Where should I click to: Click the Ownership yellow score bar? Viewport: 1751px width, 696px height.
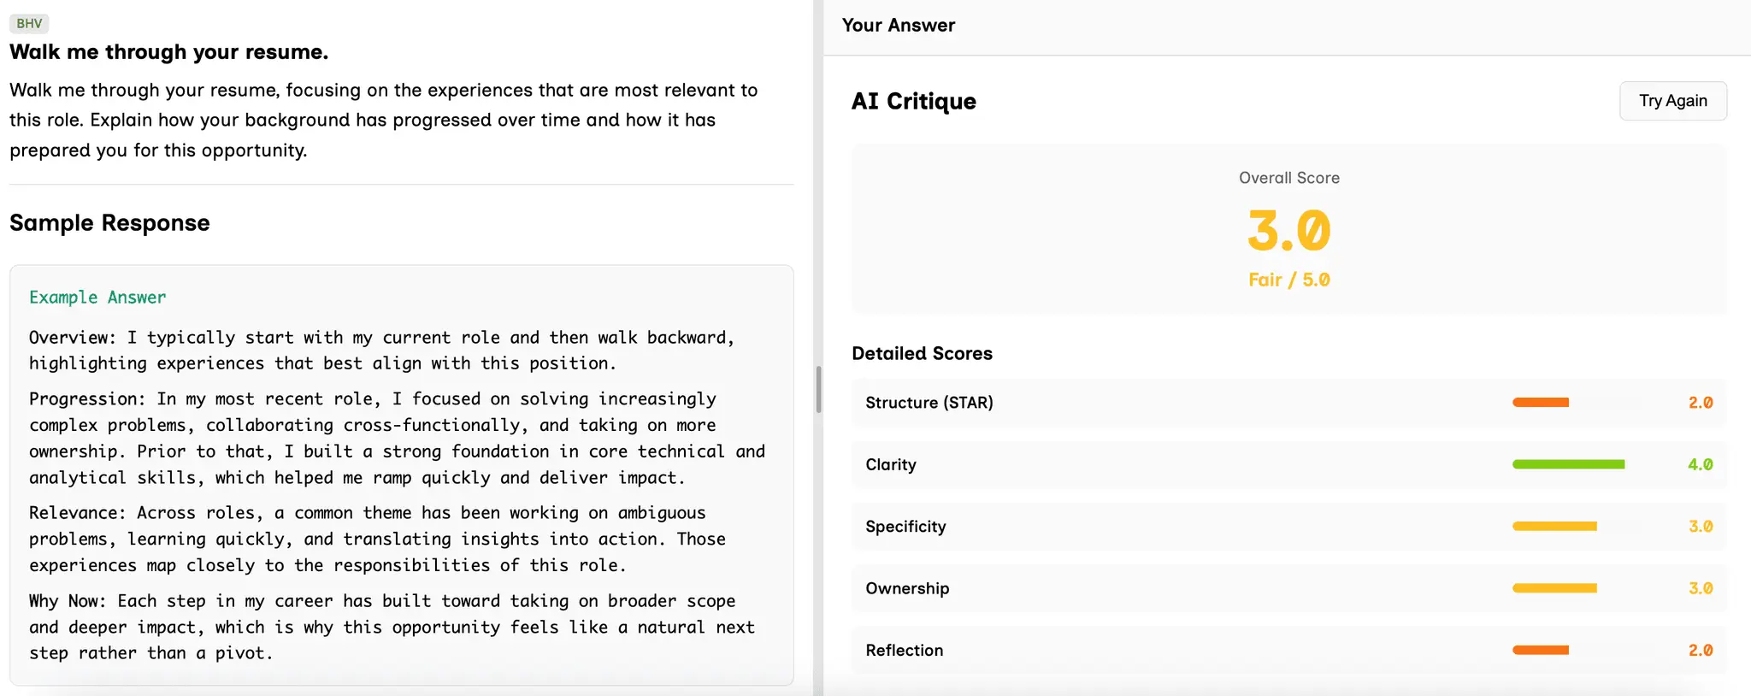(1554, 588)
